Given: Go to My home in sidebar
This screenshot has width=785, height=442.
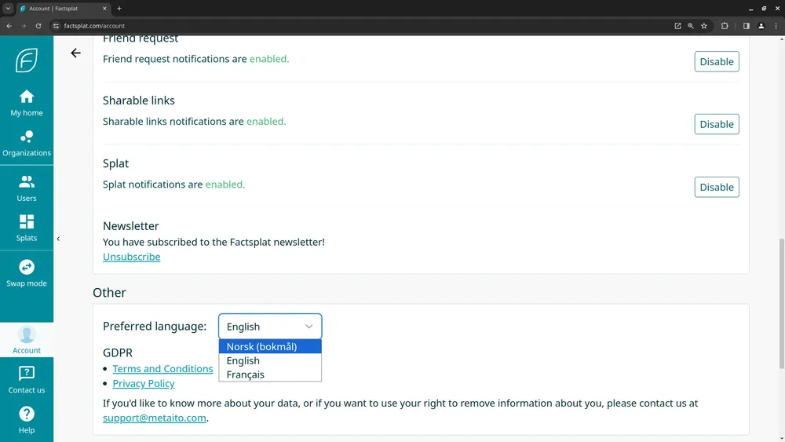Looking at the screenshot, I should [x=27, y=103].
